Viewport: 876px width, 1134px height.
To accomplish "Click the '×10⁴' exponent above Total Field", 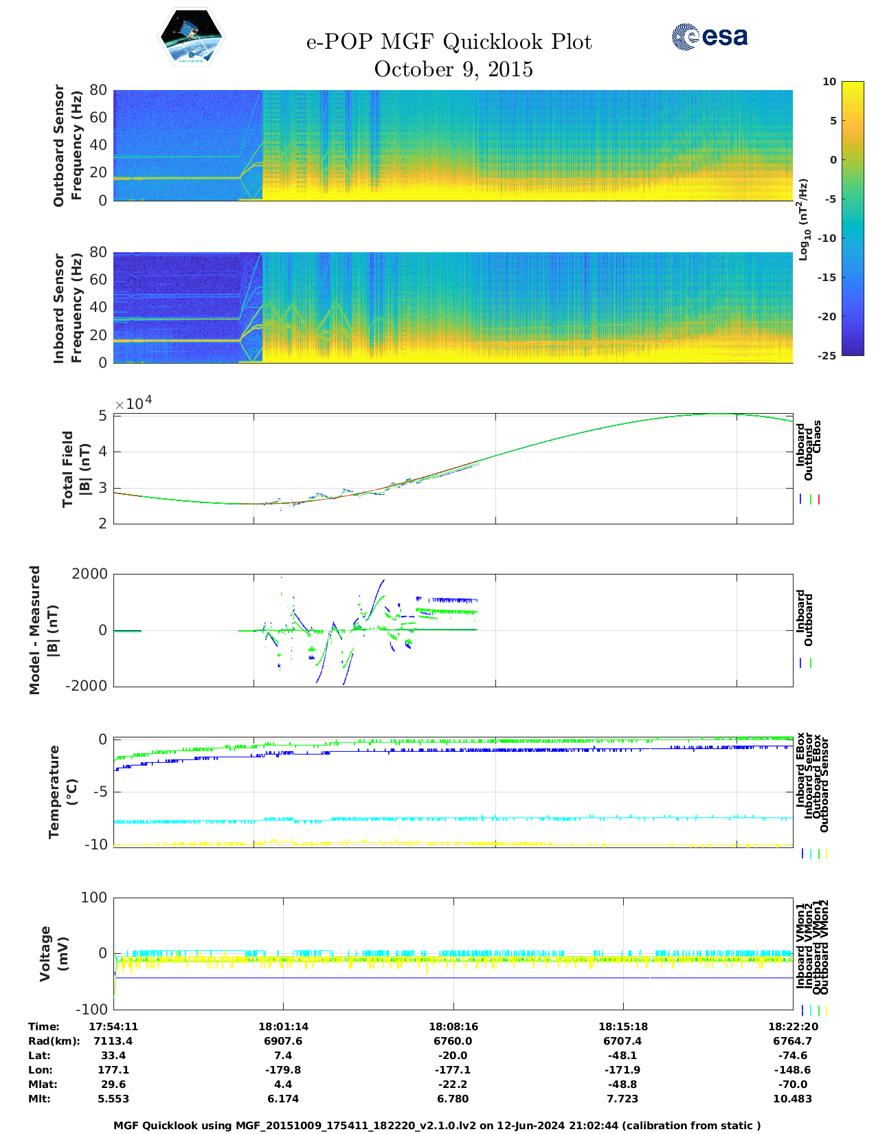I will [x=133, y=403].
